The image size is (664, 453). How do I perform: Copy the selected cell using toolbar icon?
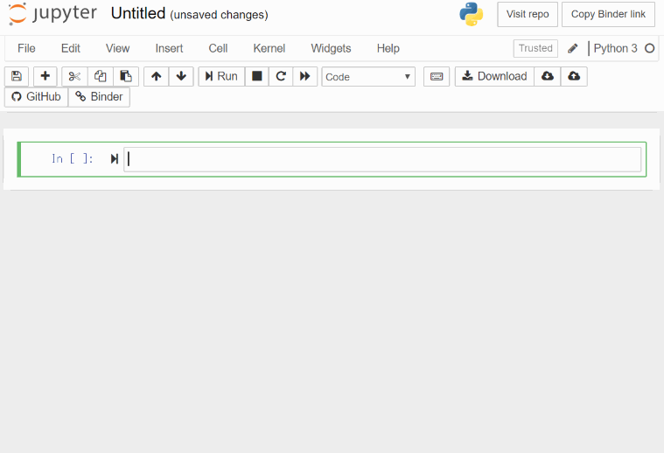coord(100,76)
